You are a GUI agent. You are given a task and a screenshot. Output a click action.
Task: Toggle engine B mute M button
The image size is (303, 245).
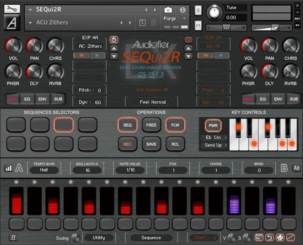tap(206, 55)
